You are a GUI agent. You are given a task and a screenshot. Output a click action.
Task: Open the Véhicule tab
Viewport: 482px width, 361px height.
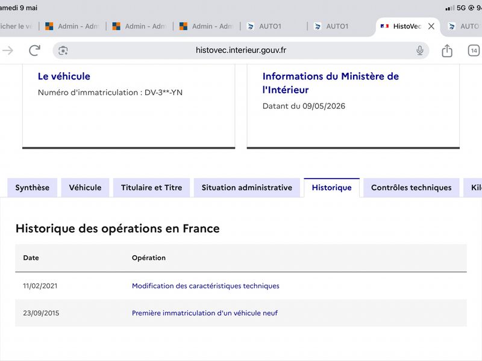85,188
